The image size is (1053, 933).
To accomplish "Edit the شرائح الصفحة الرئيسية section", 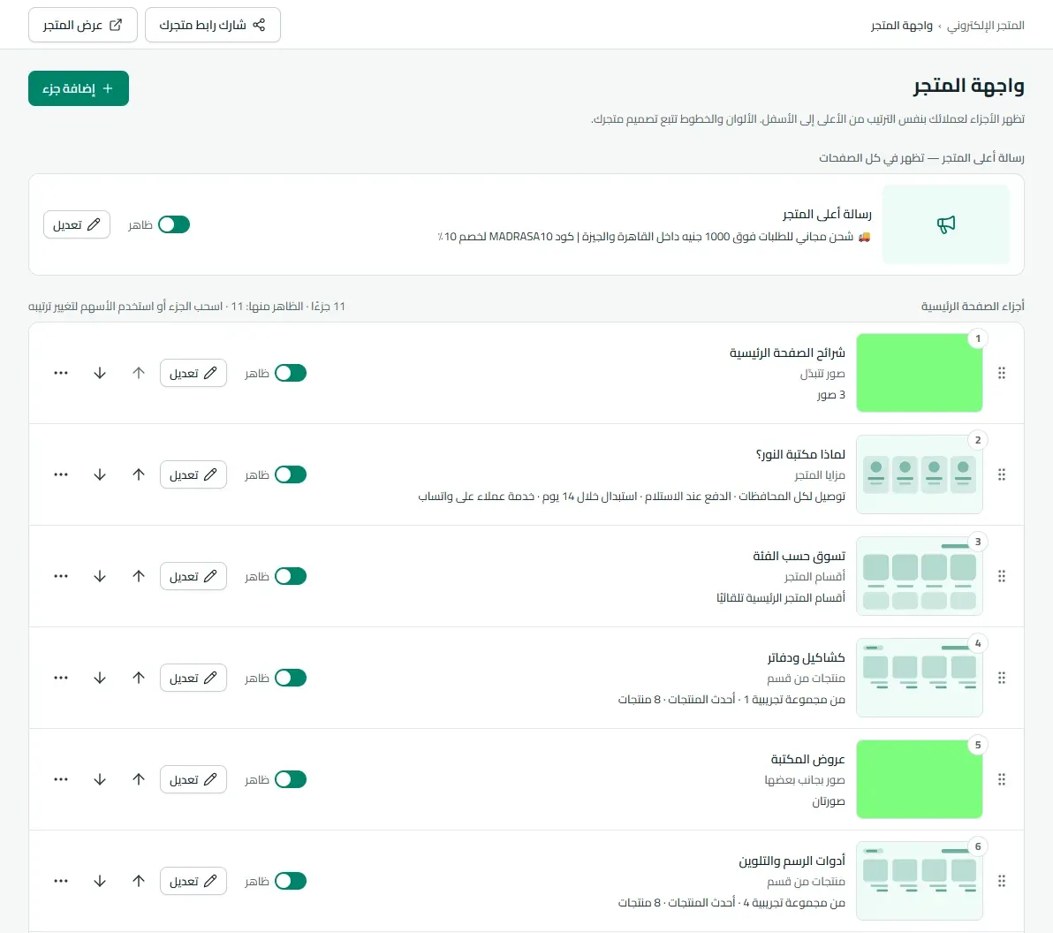I will [193, 373].
